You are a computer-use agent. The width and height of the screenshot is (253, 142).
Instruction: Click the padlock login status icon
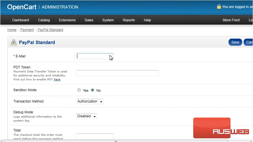219,7
